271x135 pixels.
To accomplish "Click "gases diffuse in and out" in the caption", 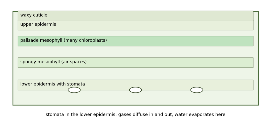I will pyautogui.click(x=146, y=115).
